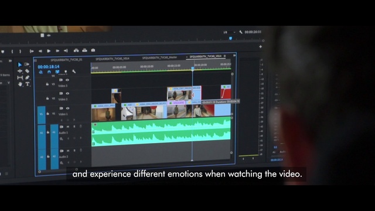Select the violet-labeled clip on Video 1
The width and height of the screenshot is (375, 211).
[176, 110]
